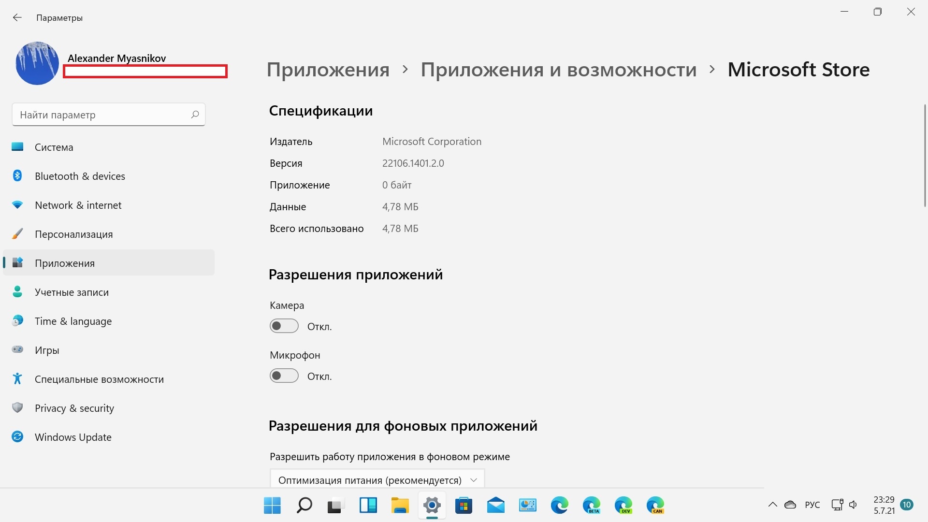Click the Специальные возможности accessibility icon
The image size is (928, 522).
[x=17, y=379]
